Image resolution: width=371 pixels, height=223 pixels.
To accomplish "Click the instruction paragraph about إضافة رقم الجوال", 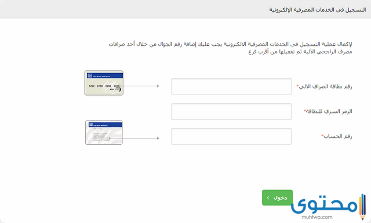I will point(230,47).
